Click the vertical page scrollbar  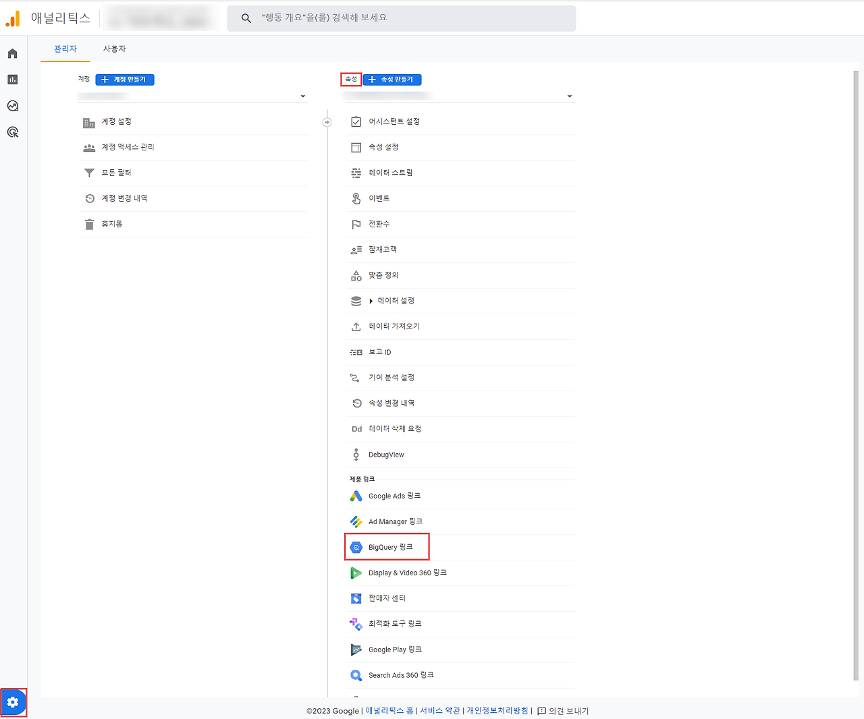click(x=856, y=375)
